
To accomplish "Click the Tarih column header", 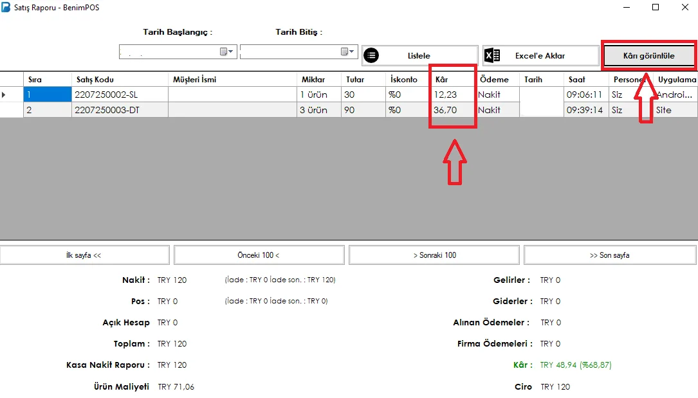I will (541, 80).
